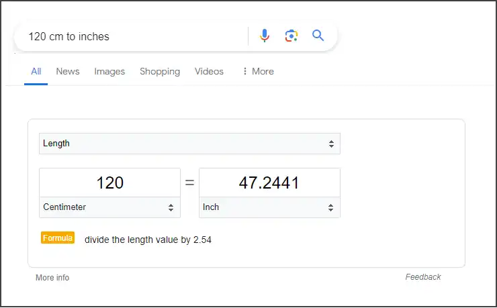Image resolution: width=497 pixels, height=308 pixels.
Task: Switch to the All results tab
Action: coord(36,72)
